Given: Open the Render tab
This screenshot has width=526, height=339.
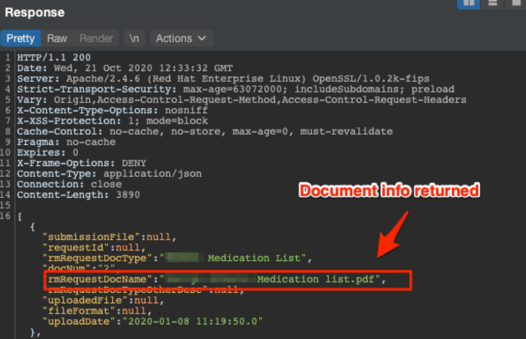Looking at the screenshot, I should (x=96, y=39).
